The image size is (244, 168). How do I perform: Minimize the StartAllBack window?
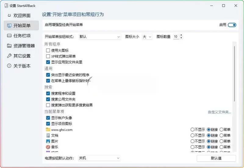(211, 6)
